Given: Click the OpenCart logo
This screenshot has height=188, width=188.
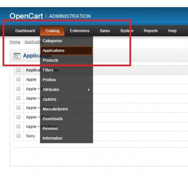Looking at the screenshot, I should pyautogui.click(x=26, y=16).
